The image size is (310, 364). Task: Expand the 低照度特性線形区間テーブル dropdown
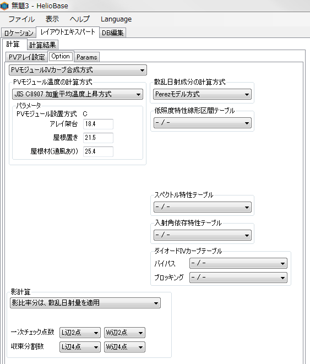[202, 123]
